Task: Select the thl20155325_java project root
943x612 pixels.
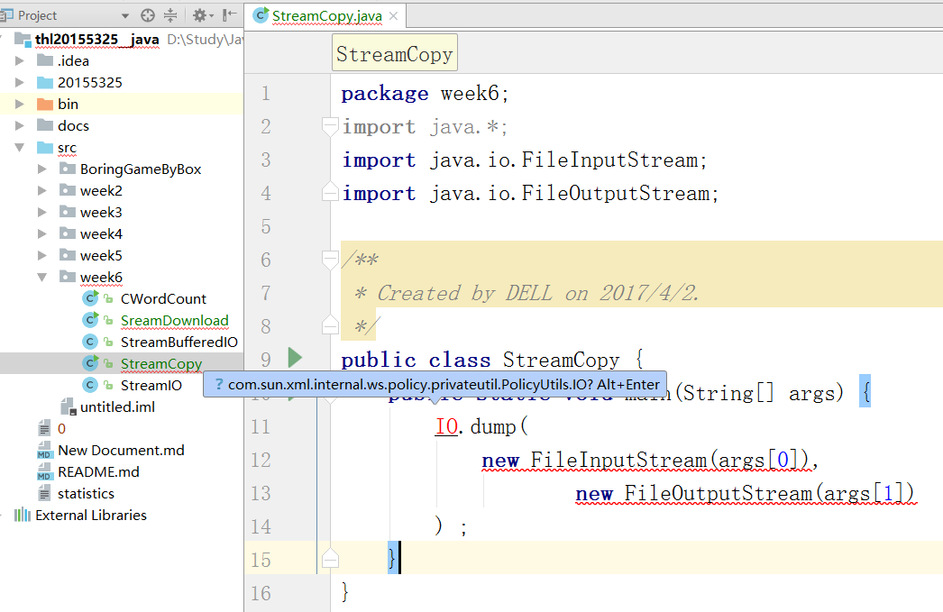Action: pyautogui.click(x=96, y=40)
